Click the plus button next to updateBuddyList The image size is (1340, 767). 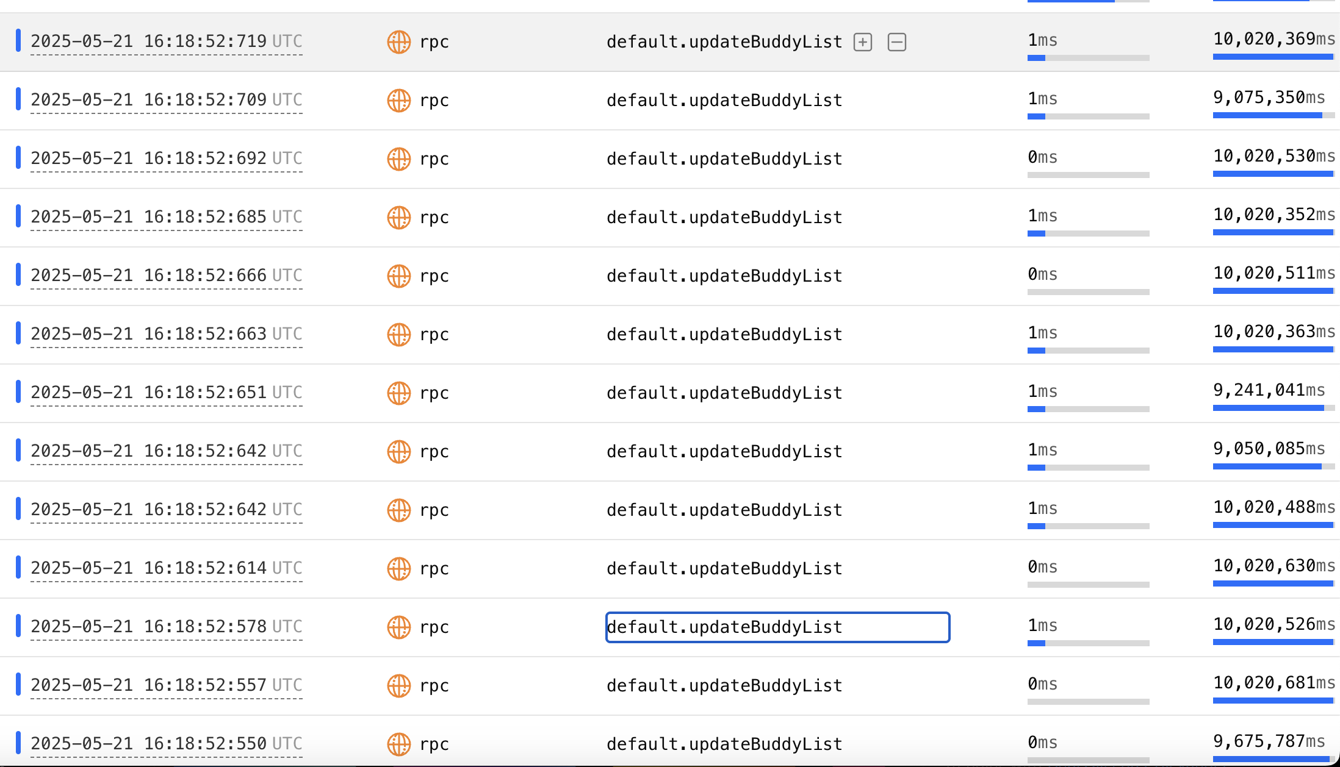[x=862, y=42]
